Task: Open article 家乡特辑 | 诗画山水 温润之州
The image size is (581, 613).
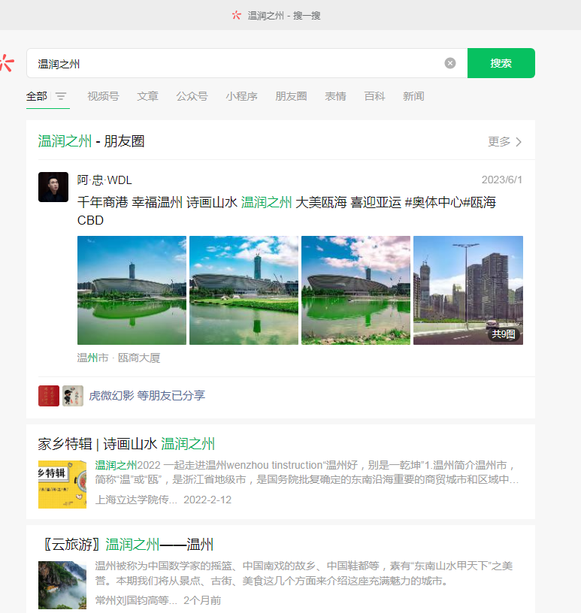Action: pos(126,444)
